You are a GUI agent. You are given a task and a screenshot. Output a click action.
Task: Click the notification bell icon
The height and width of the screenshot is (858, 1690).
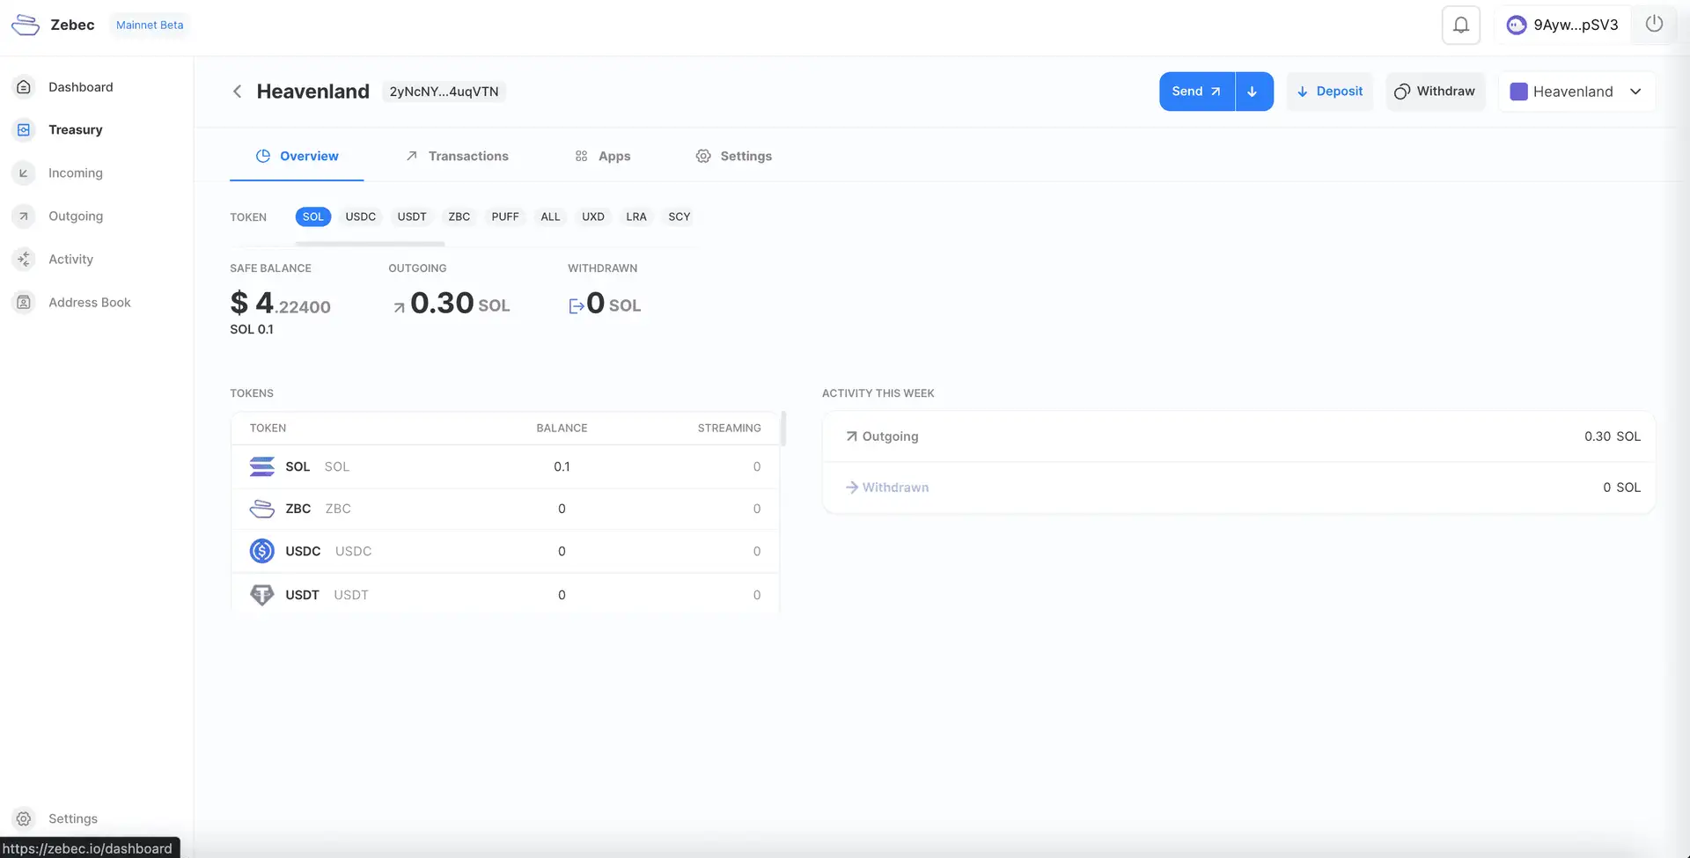[x=1460, y=25]
